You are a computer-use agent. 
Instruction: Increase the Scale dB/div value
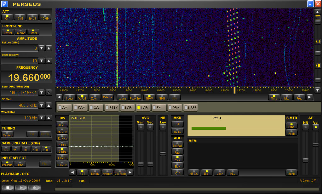click(x=49, y=61)
